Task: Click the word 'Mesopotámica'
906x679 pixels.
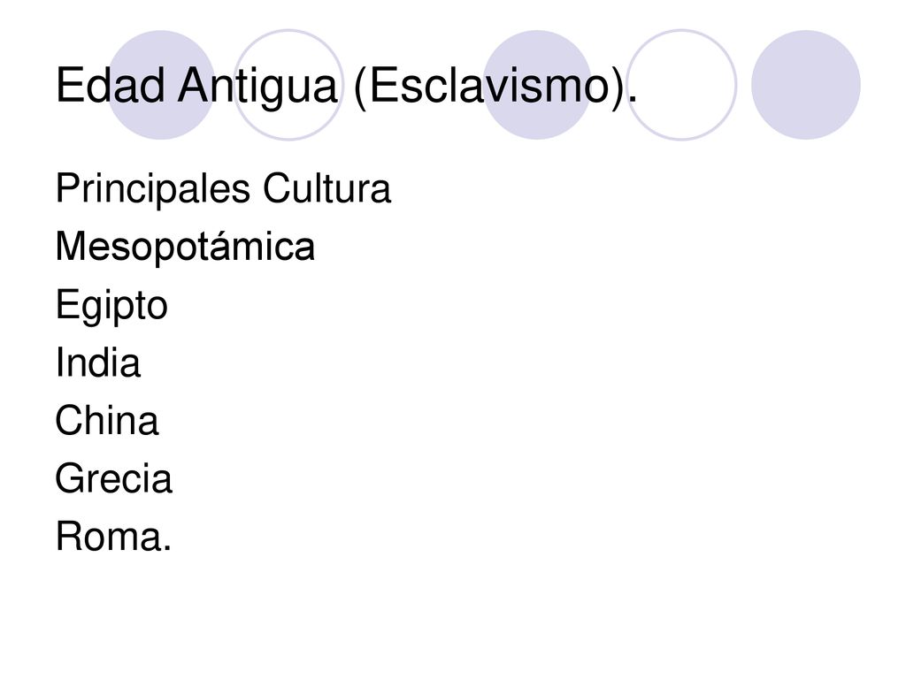Action: 185,248
